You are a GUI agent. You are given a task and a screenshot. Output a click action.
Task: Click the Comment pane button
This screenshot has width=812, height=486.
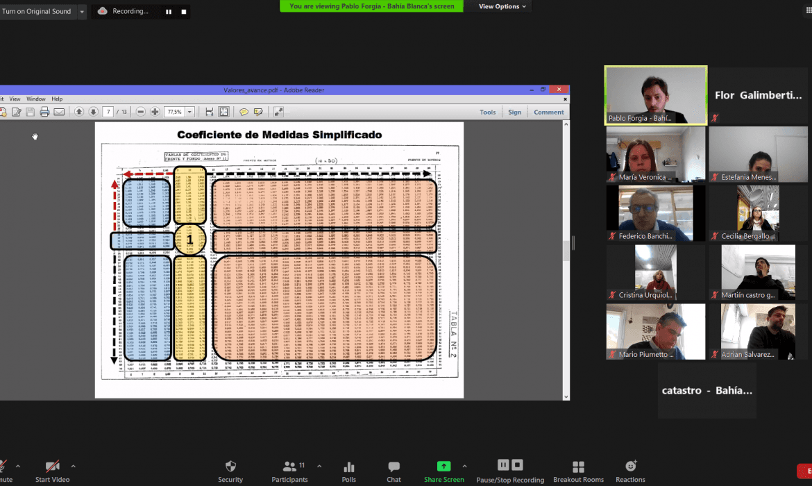548,112
